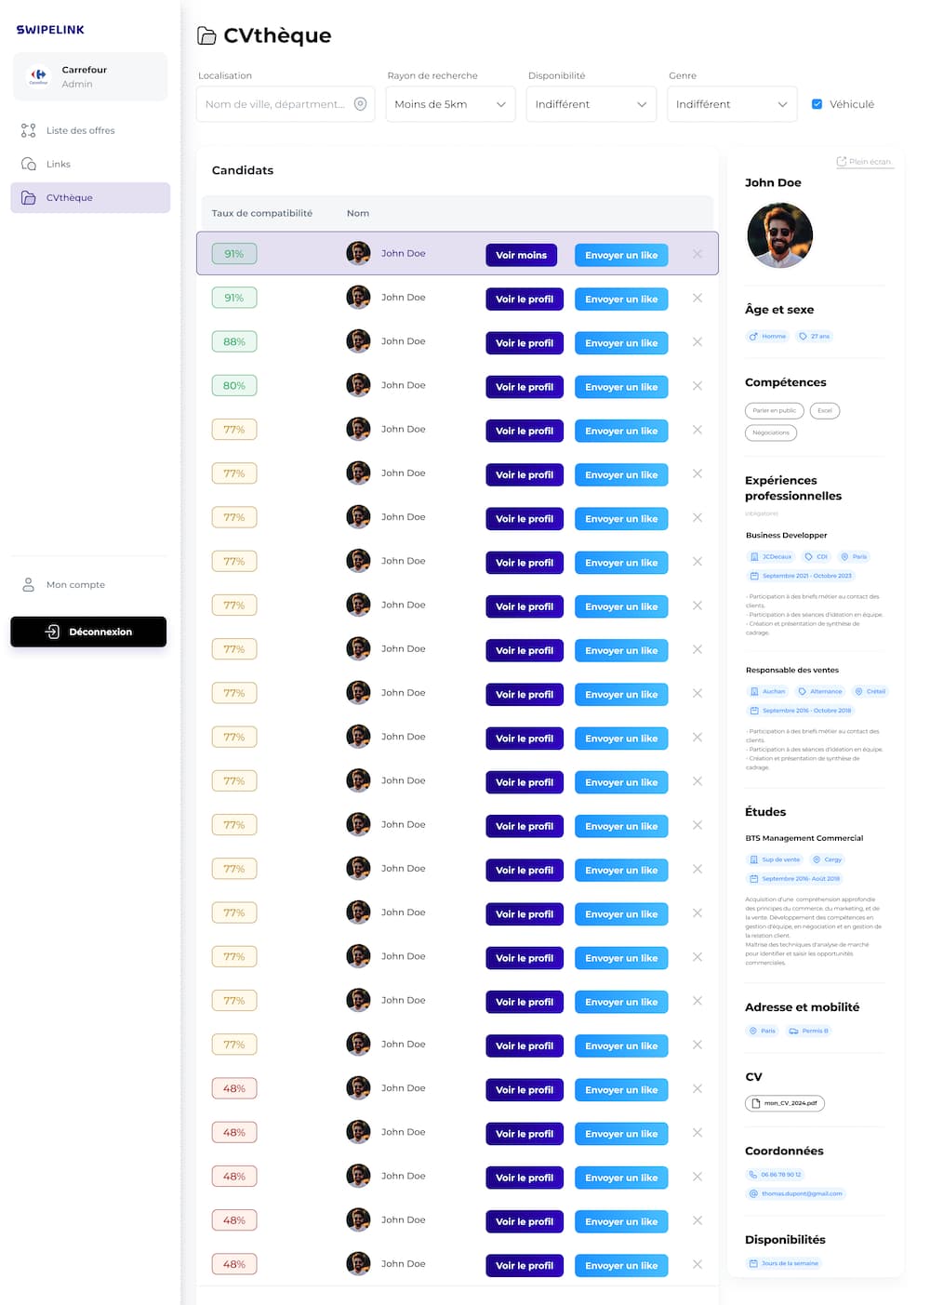This screenshot has width=930, height=1305.
Task: Open the mon_CV_2024.pdf file chip
Action: (x=784, y=1103)
